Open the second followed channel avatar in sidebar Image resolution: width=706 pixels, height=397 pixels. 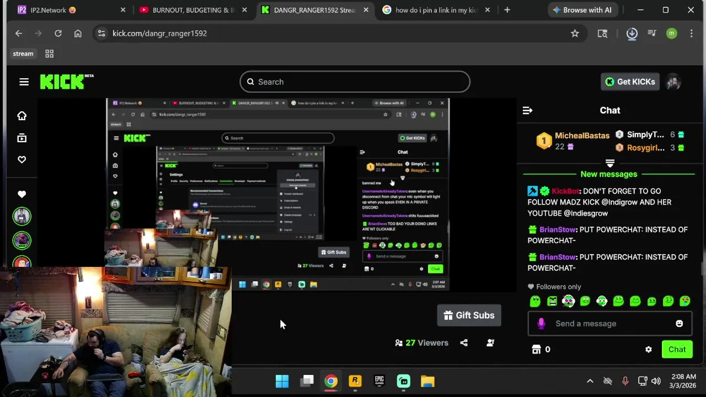[22, 240]
